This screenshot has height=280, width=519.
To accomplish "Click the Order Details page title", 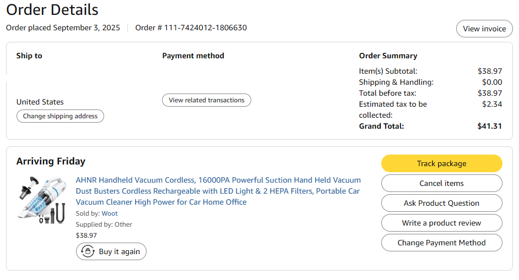I will click(x=52, y=10).
